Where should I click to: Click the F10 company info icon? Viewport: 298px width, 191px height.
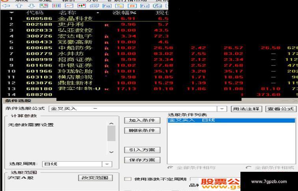107,6
